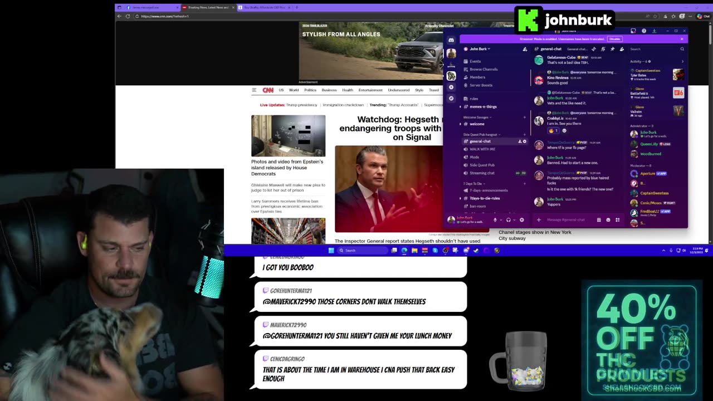Click the CNN logo
The width and height of the screenshot is (713, 401).
(268, 90)
